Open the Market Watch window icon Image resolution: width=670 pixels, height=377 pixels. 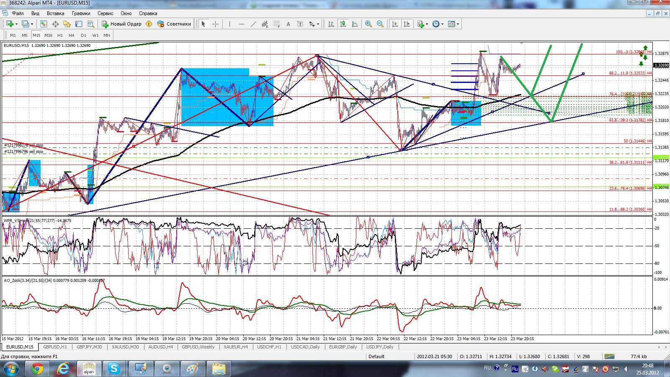(44, 24)
